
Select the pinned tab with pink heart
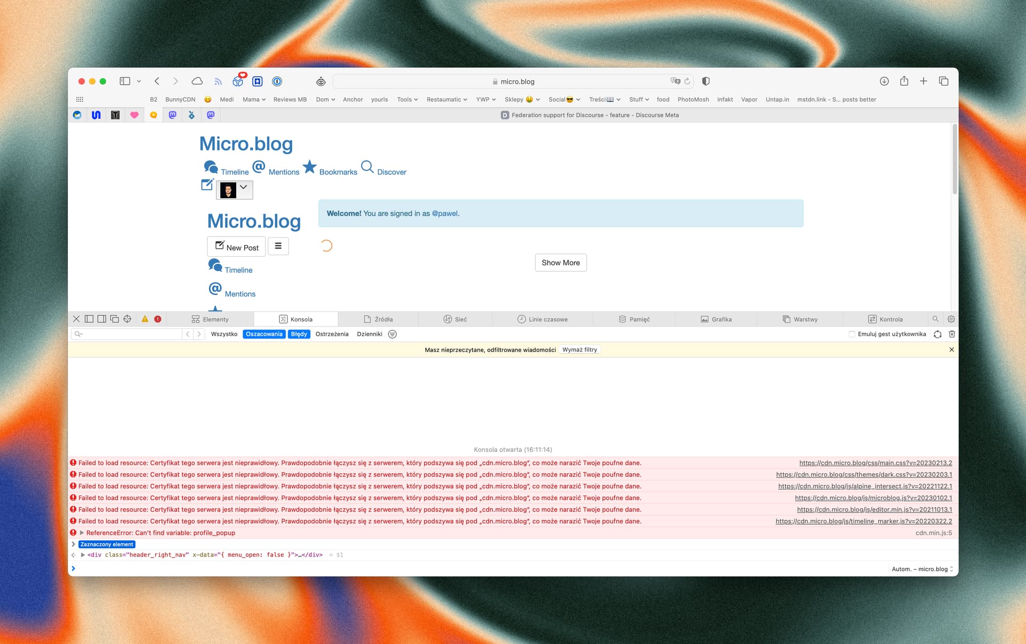134,115
